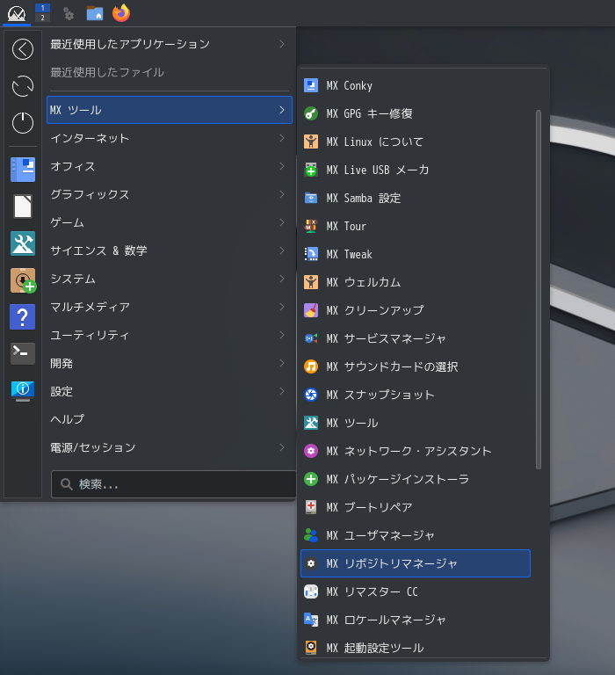615x675 pixels.
Task: Open the システム category
Action: [170, 279]
